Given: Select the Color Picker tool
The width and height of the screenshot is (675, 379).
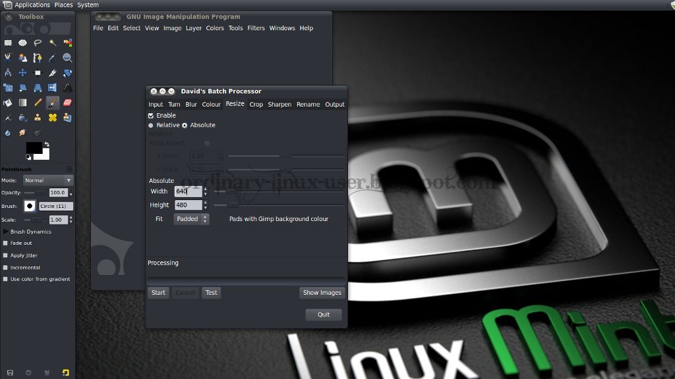Looking at the screenshot, I should tap(53, 58).
